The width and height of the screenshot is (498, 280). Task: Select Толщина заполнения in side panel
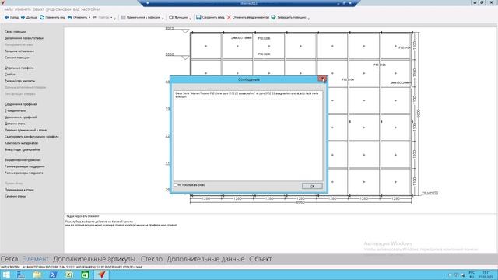click(19, 51)
